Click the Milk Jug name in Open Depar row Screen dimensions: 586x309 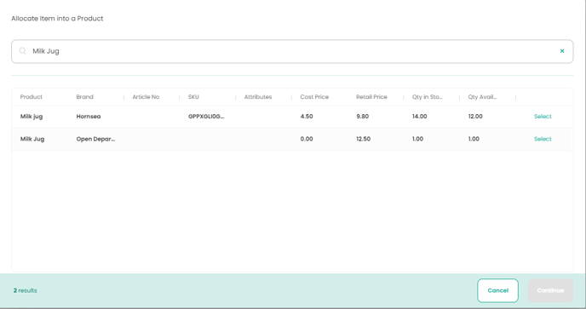click(x=32, y=139)
